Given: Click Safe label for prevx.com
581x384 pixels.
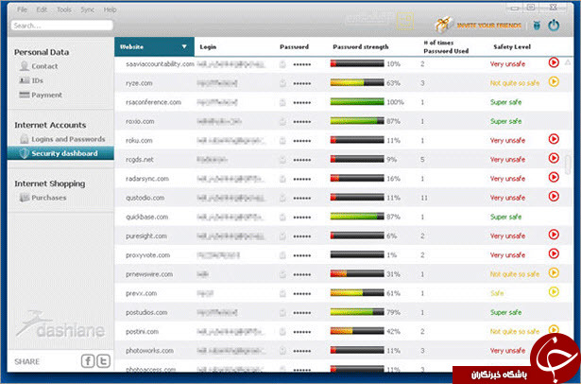Looking at the screenshot, I should click(497, 293).
